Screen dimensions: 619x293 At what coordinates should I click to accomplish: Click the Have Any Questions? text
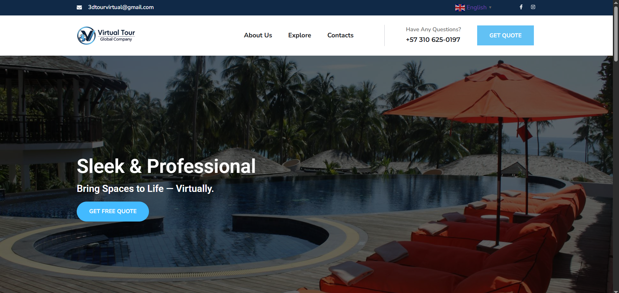433,29
